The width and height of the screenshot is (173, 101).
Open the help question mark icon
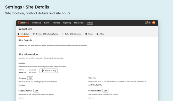coord(150,23)
